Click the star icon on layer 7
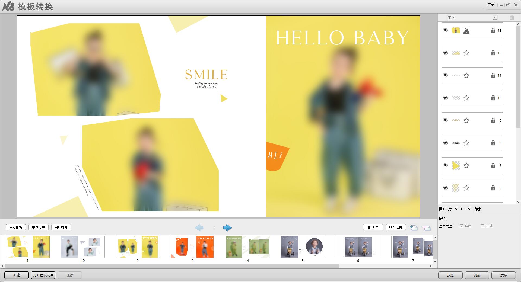 tap(466, 165)
